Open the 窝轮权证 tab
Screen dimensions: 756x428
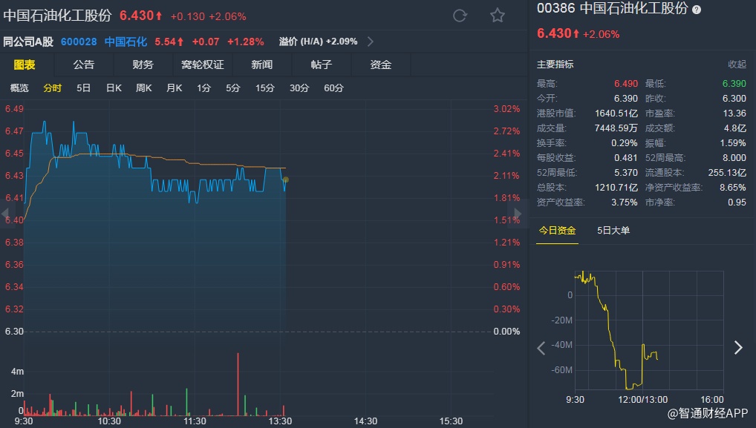tap(203, 65)
